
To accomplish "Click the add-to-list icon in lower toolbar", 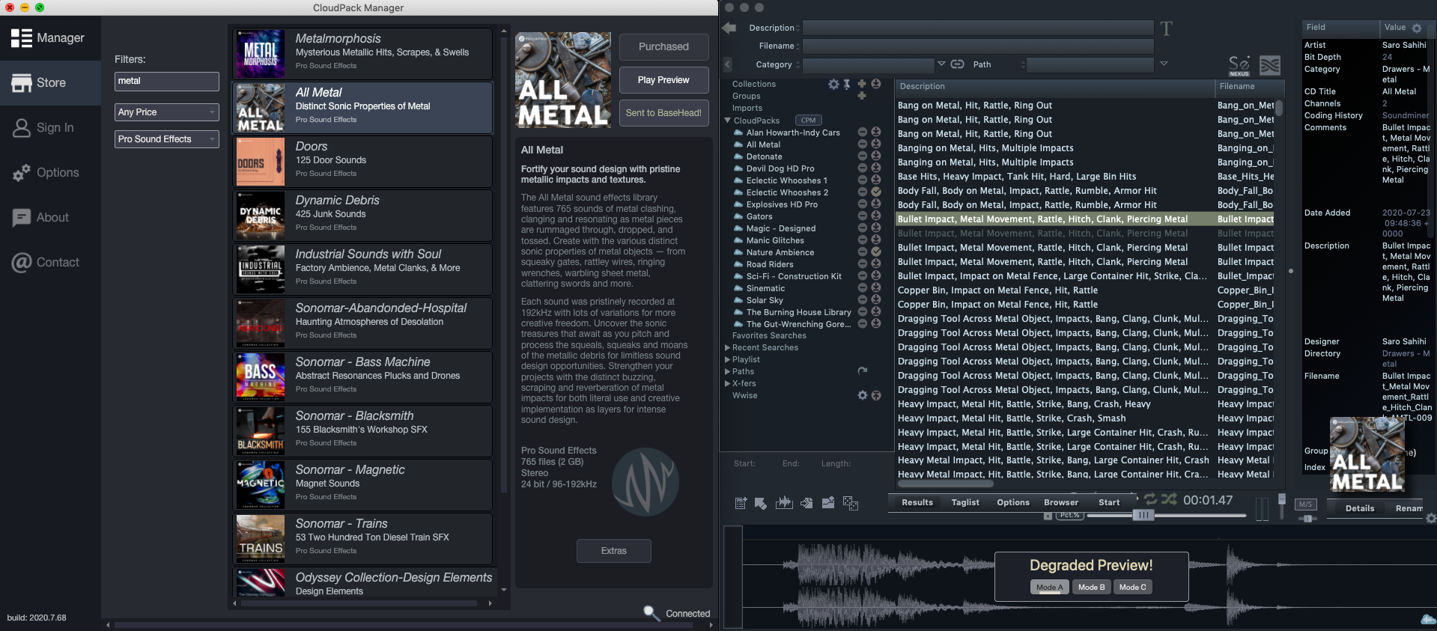I will 741,503.
